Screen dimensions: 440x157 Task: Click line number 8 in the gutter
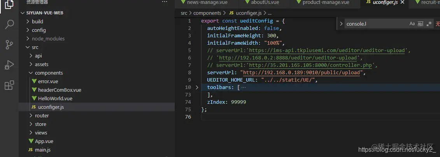pyautogui.click(x=189, y=73)
